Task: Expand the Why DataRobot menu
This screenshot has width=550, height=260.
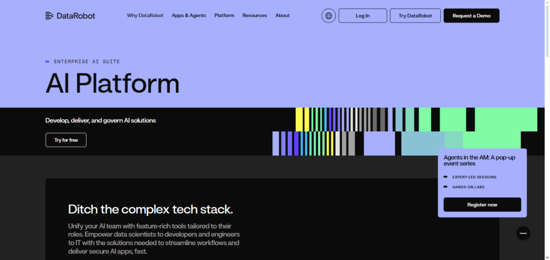Action: (x=145, y=16)
